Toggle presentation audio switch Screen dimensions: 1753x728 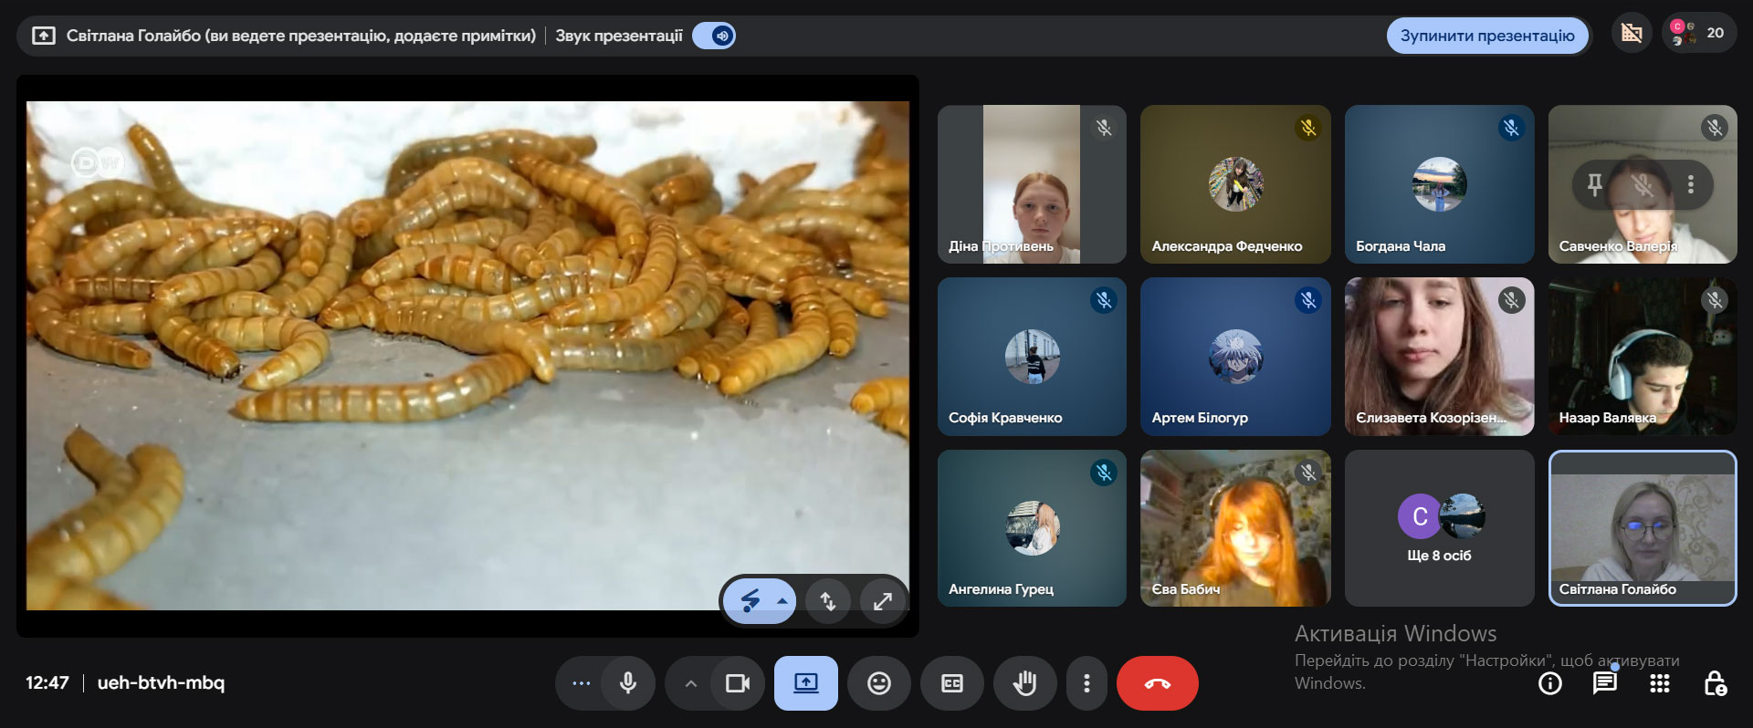tap(714, 36)
